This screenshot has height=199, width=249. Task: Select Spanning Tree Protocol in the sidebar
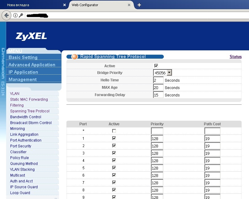point(30,111)
